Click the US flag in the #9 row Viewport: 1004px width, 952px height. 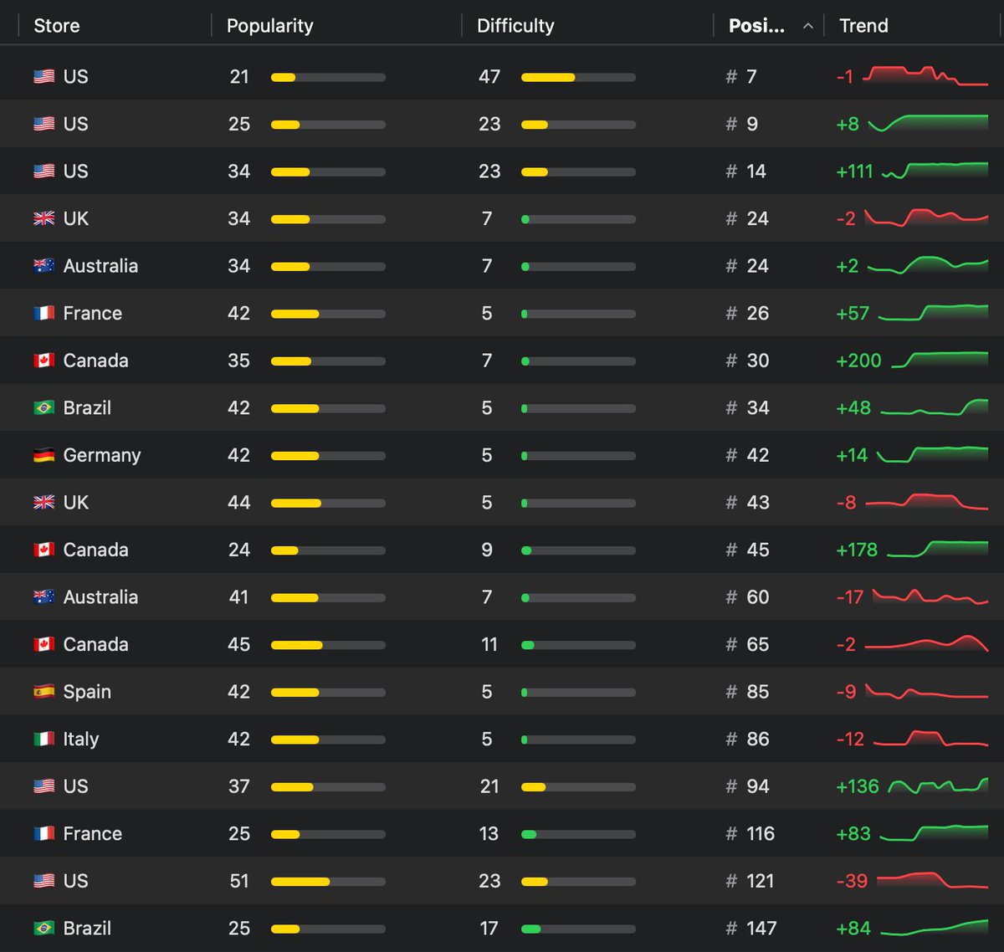pos(44,124)
